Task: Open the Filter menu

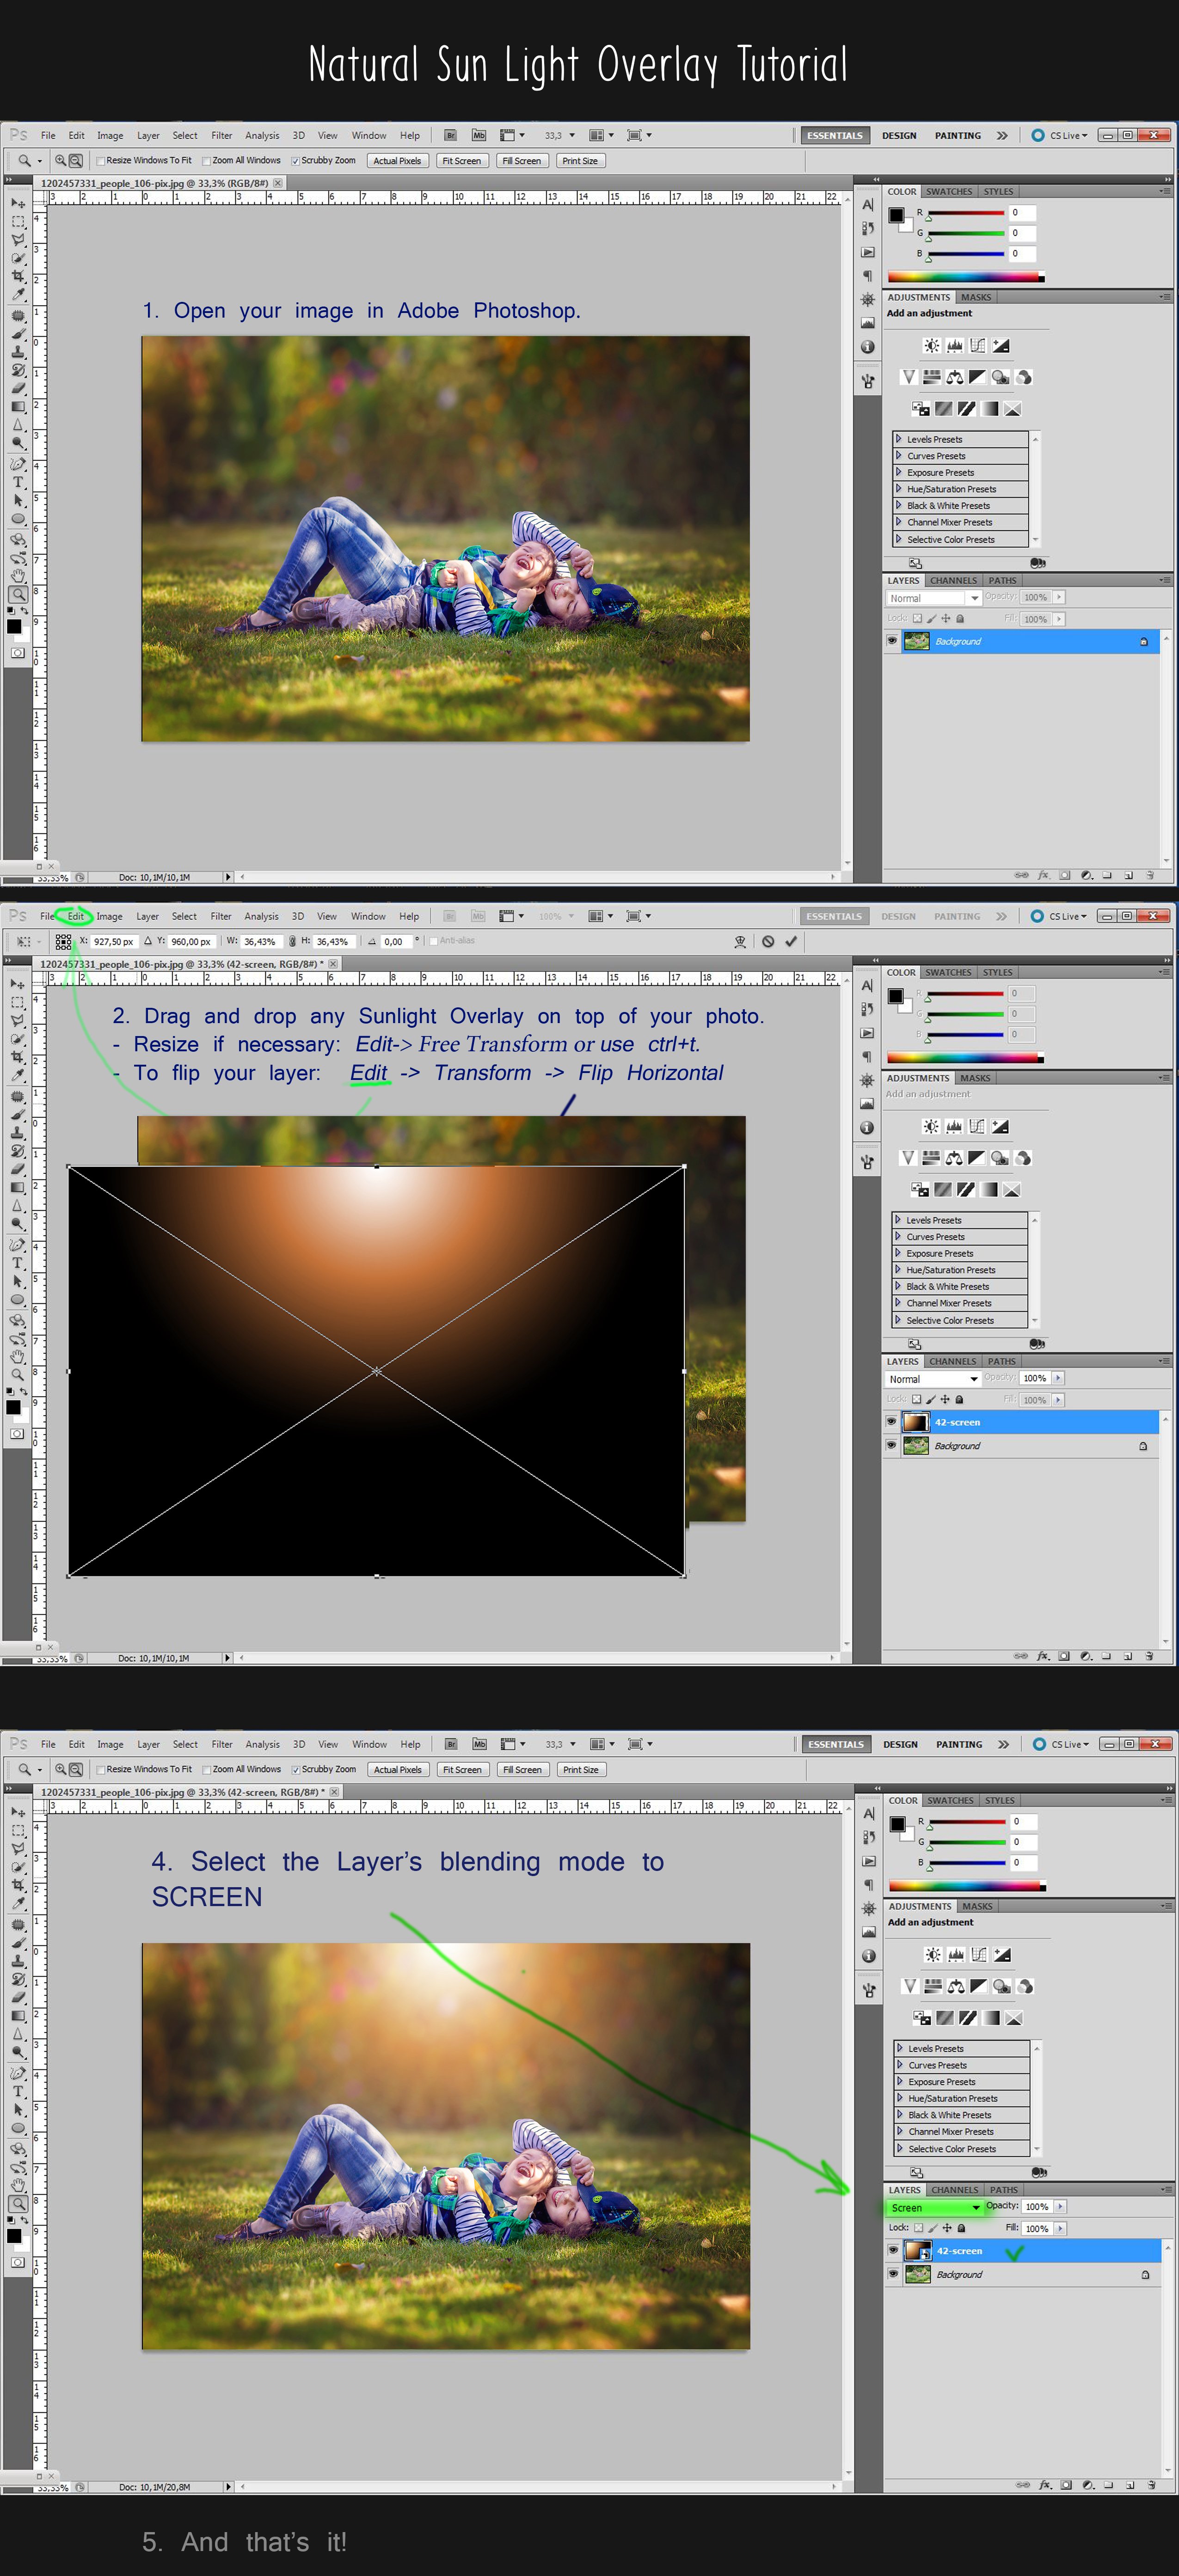Action: [x=221, y=135]
